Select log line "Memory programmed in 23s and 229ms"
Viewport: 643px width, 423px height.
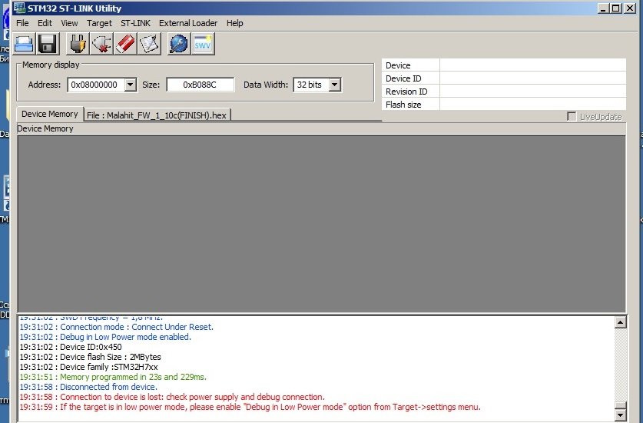113,377
